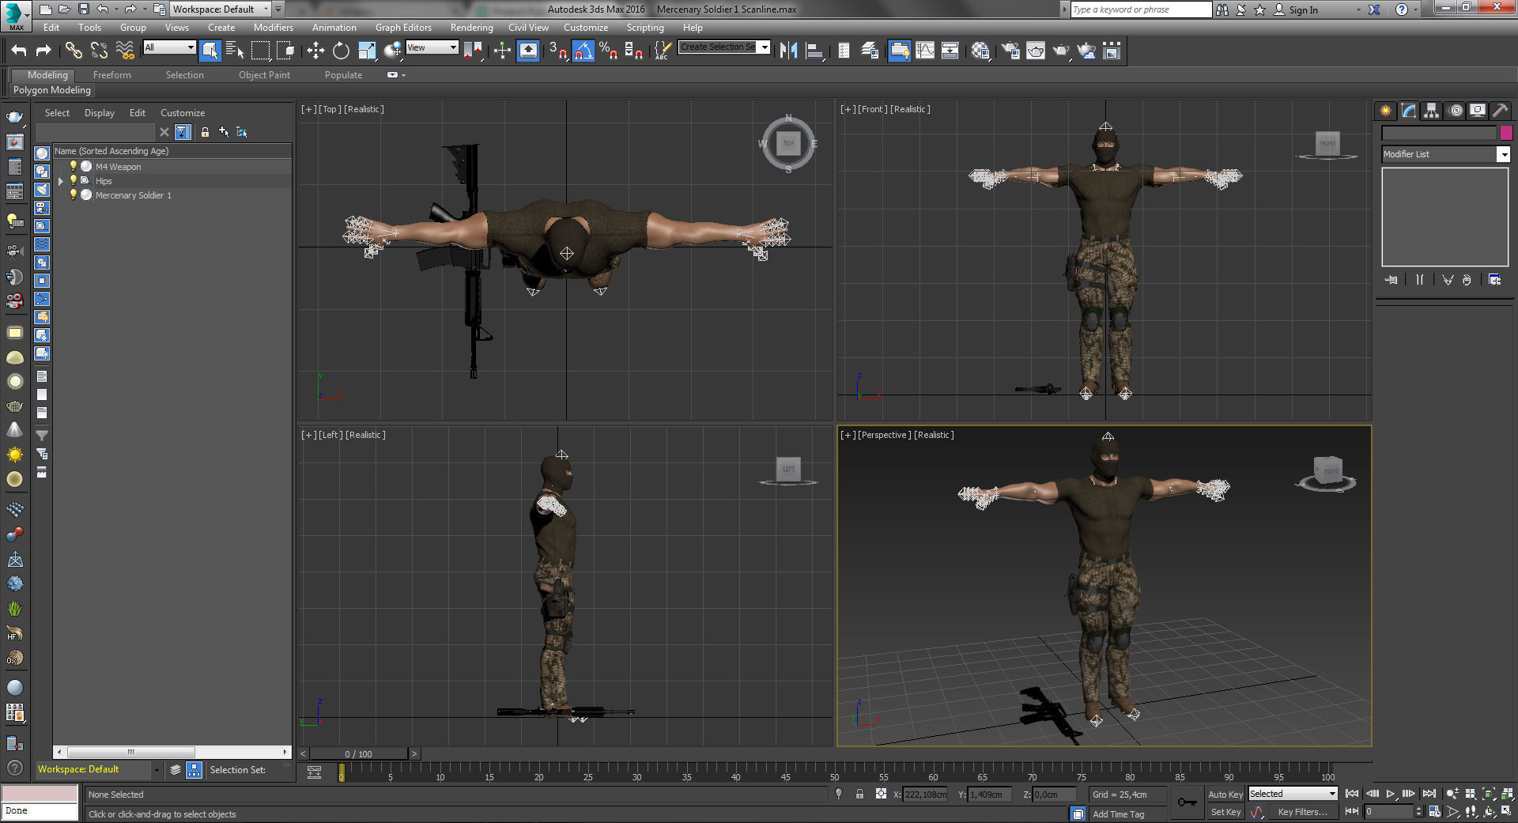Viewport: 1518px width, 823px height.
Task: Open the Modify command panel tab
Action: click(1409, 111)
